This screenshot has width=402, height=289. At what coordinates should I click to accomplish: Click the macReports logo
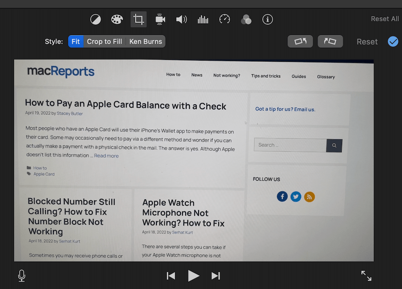click(x=61, y=71)
